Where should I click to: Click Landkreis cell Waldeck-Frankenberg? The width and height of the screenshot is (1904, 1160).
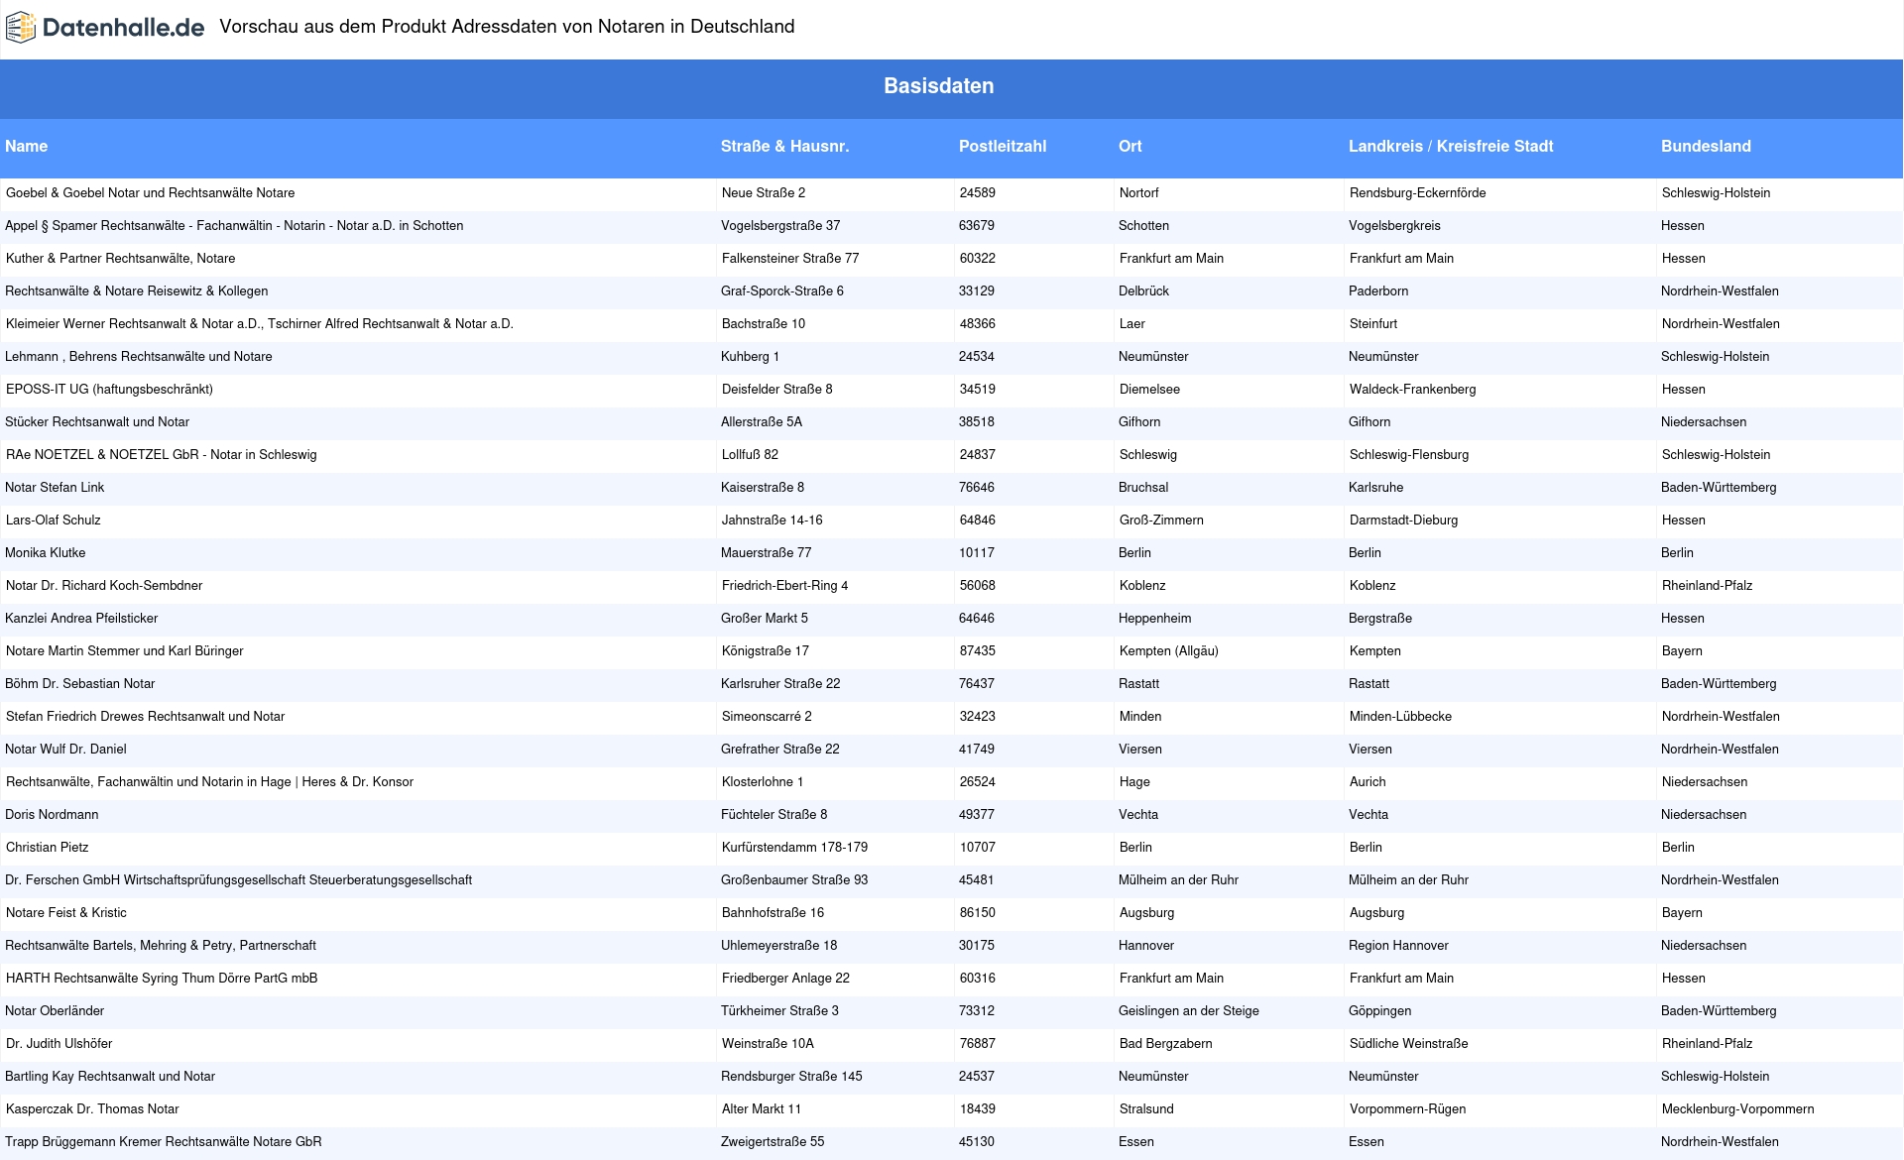[x=1413, y=390]
